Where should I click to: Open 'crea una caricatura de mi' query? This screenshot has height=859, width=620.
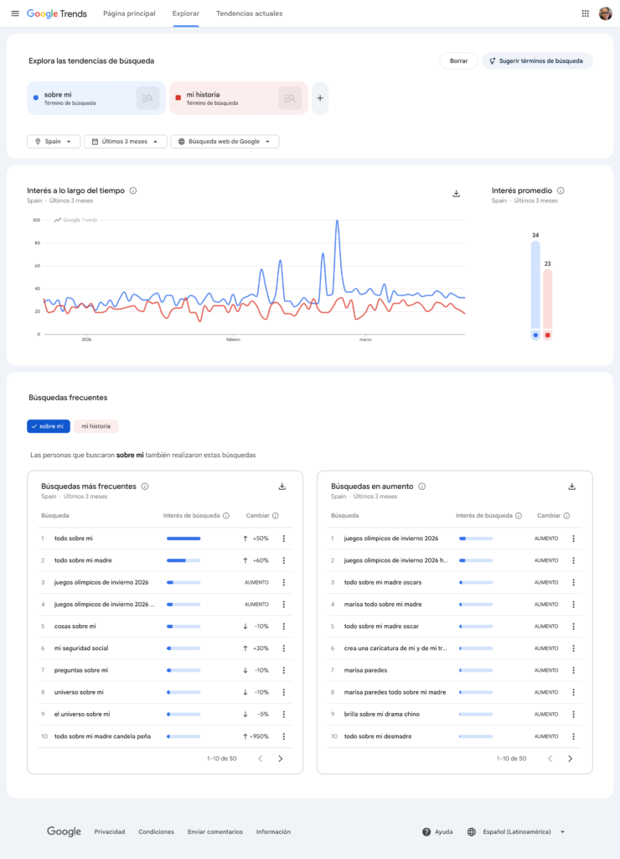[395, 648]
